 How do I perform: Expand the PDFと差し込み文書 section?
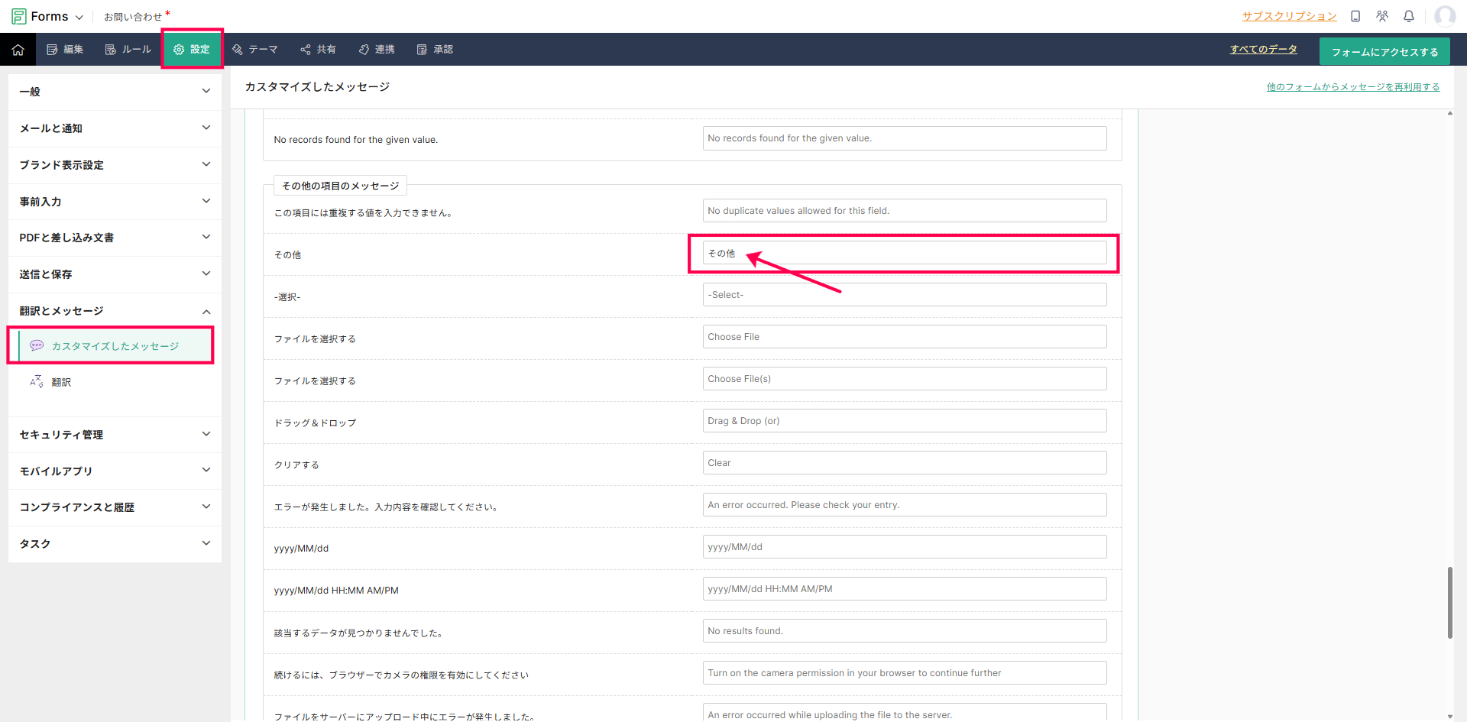point(115,238)
